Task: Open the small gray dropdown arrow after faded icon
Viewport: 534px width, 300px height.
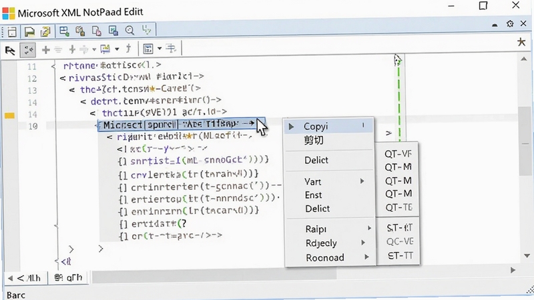Action: [x=94, y=49]
